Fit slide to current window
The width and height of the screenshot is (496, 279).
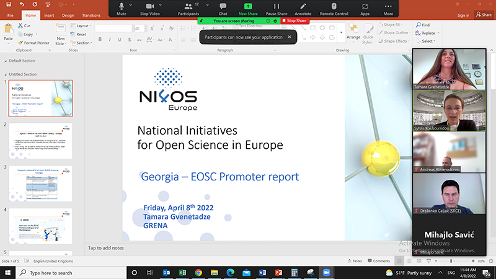[x=491, y=261]
